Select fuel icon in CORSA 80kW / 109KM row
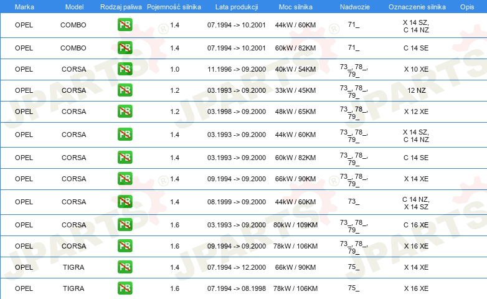 [125, 224]
